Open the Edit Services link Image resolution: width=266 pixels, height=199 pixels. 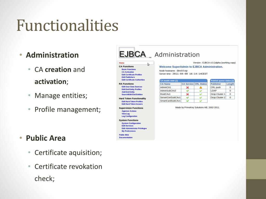[x=127, y=126]
